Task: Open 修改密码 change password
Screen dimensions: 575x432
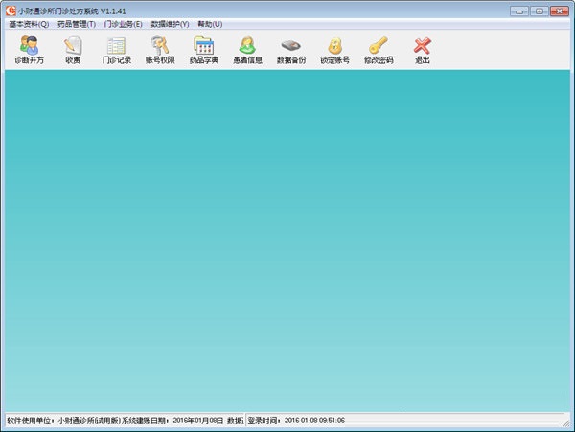Action: (379, 50)
